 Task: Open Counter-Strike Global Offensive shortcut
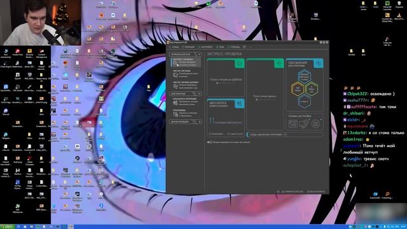387,17
